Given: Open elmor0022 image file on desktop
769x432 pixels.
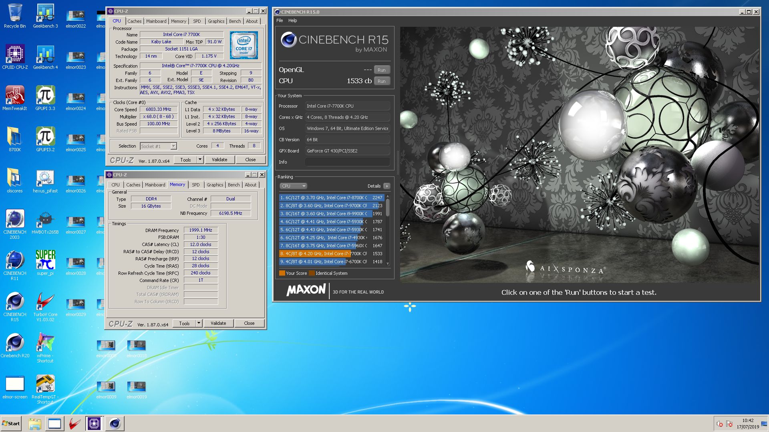Looking at the screenshot, I should click(76, 18).
